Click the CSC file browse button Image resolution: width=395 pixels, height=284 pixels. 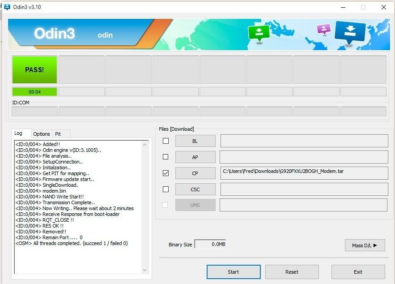pyautogui.click(x=195, y=189)
